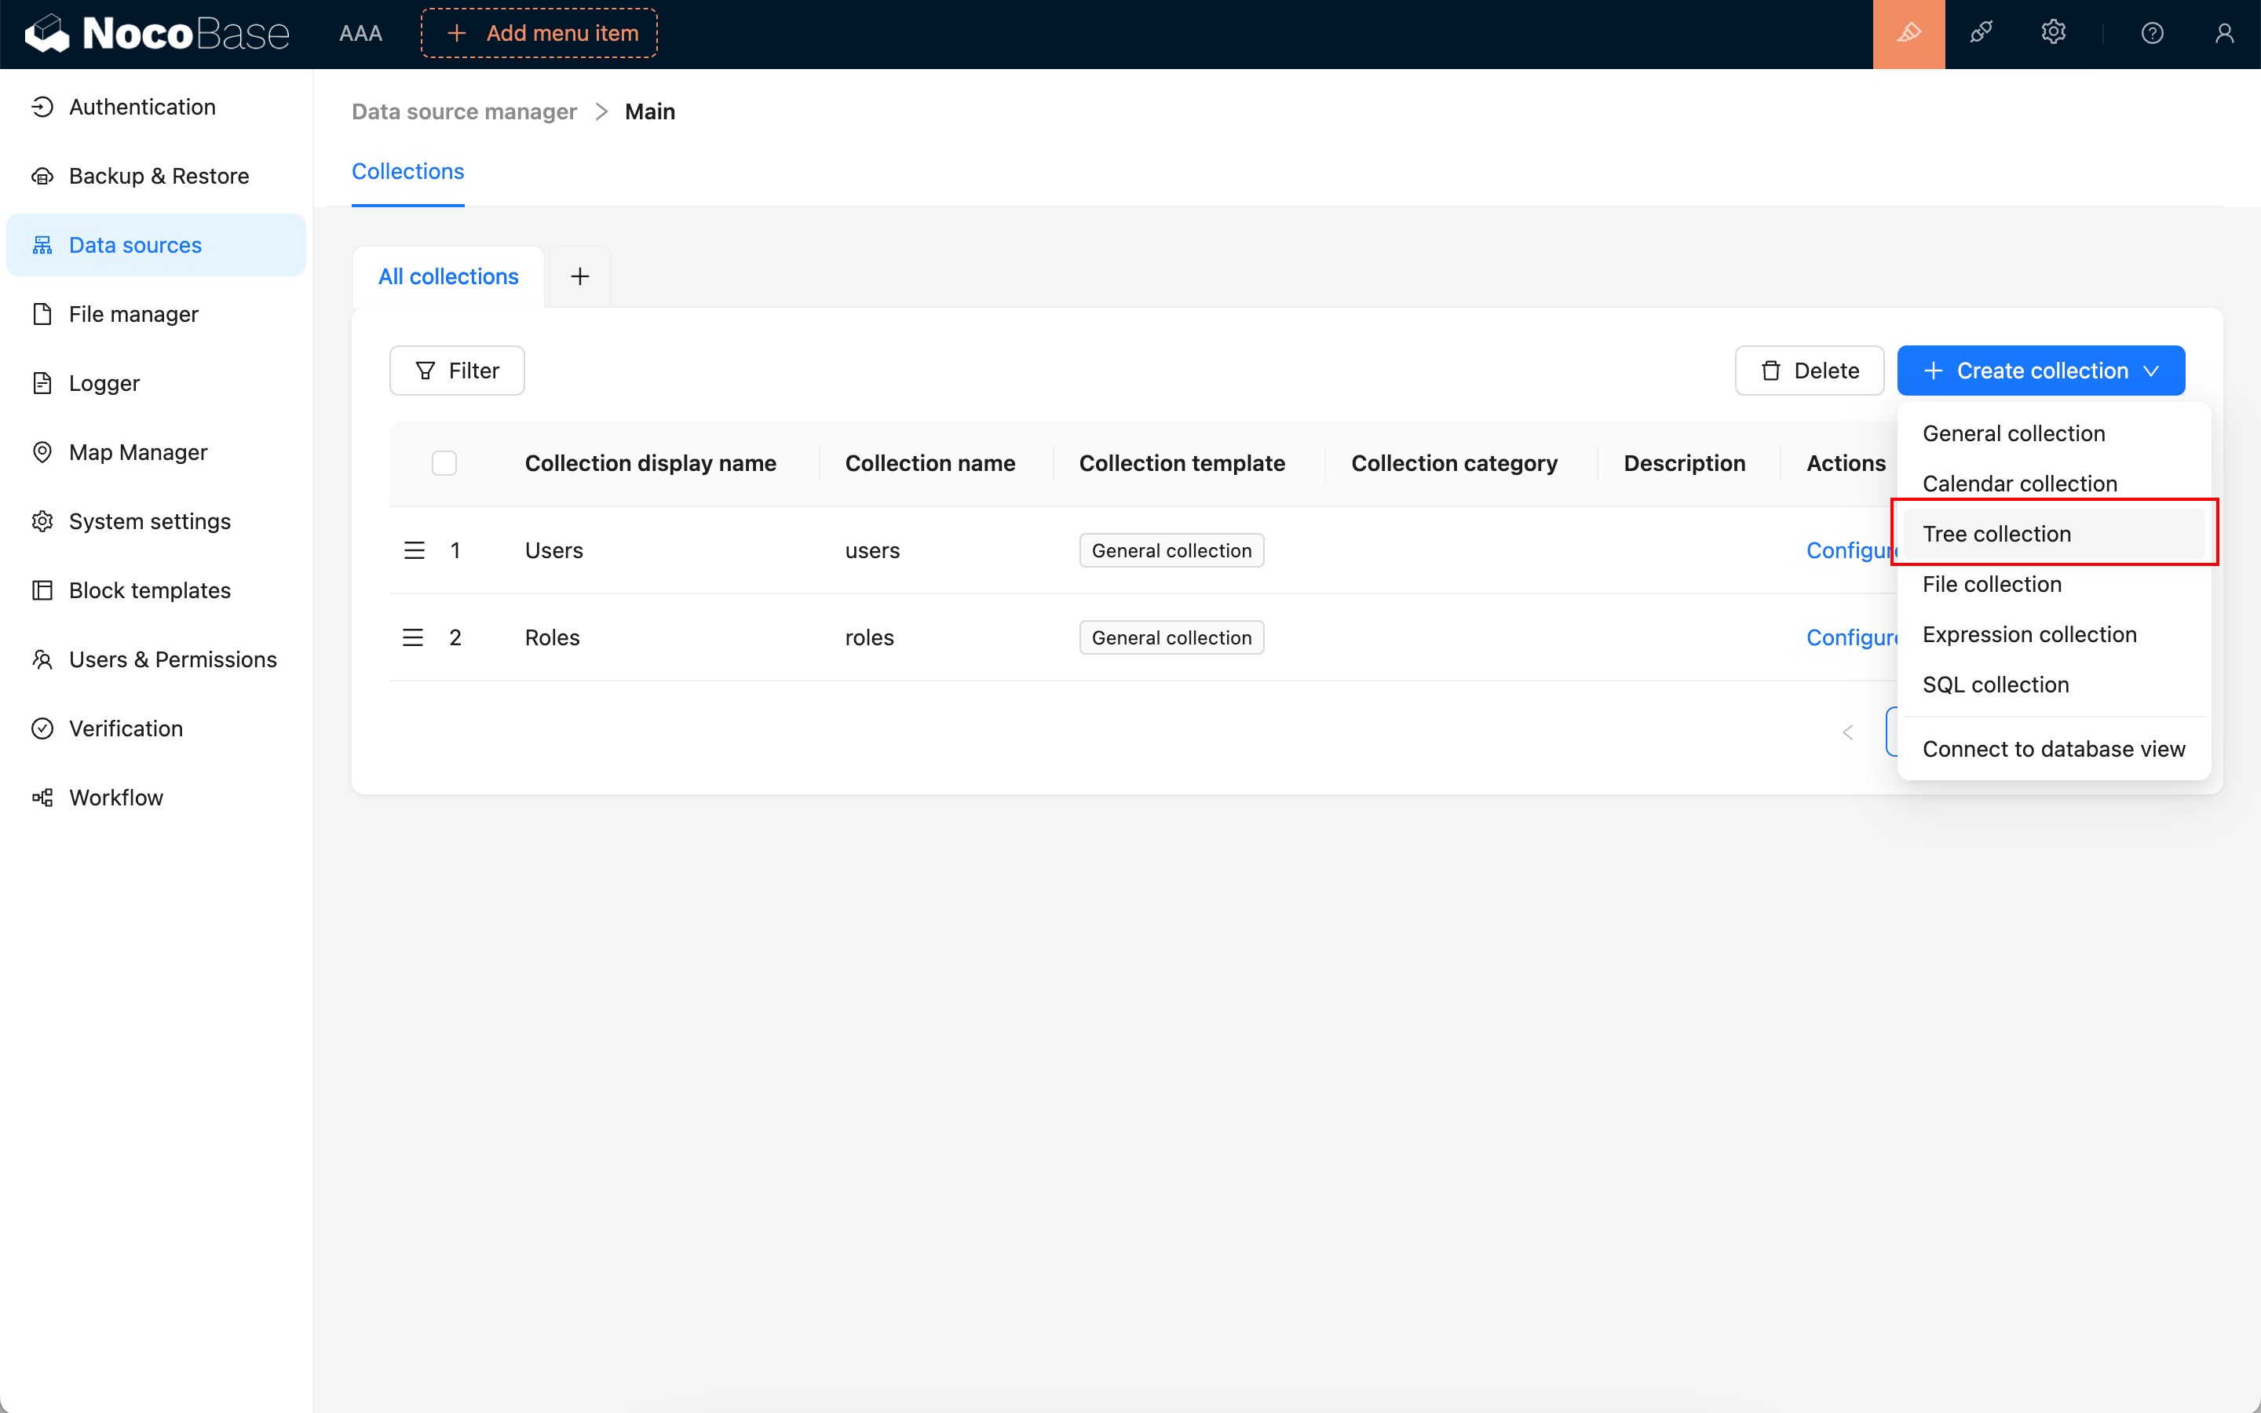Open the settings gear in top bar
Screen dimensions: 2261x1413
[x=2053, y=34]
